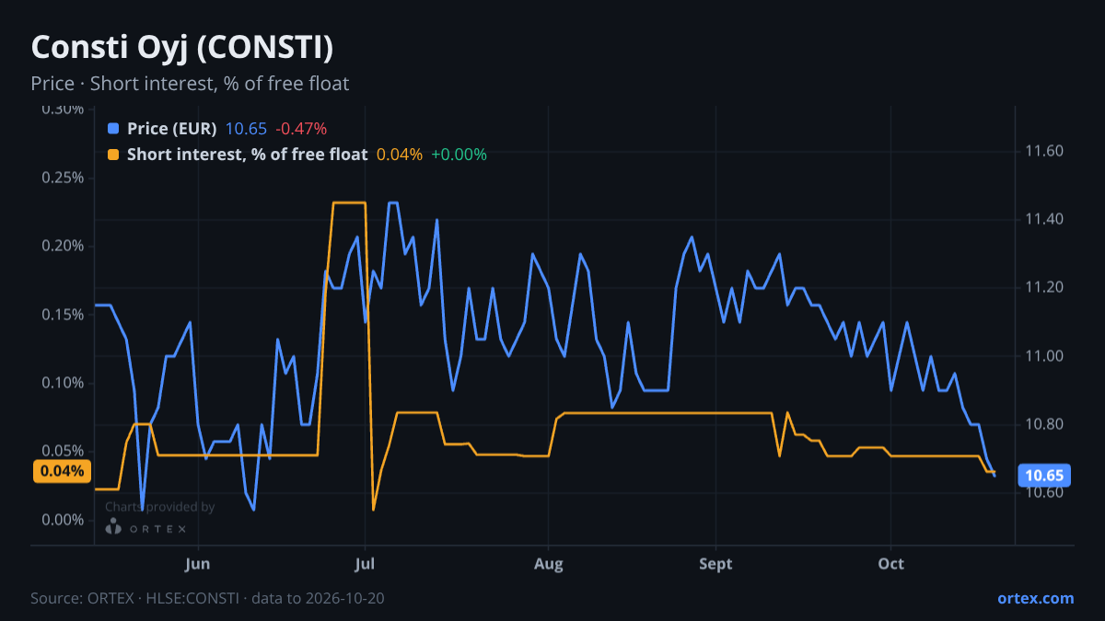Click the 'Sept' x-axis label
Image resolution: width=1105 pixels, height=621 pixels.
pyautogui.click(x=715, y=563)
